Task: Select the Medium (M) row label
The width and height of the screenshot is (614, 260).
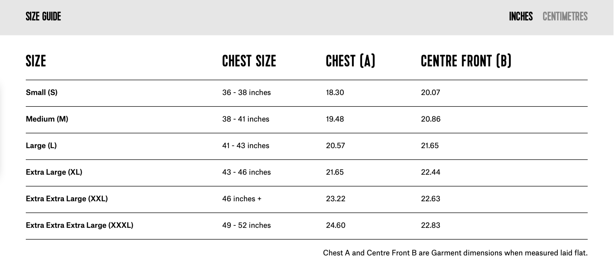Action: tap(47, 119)
